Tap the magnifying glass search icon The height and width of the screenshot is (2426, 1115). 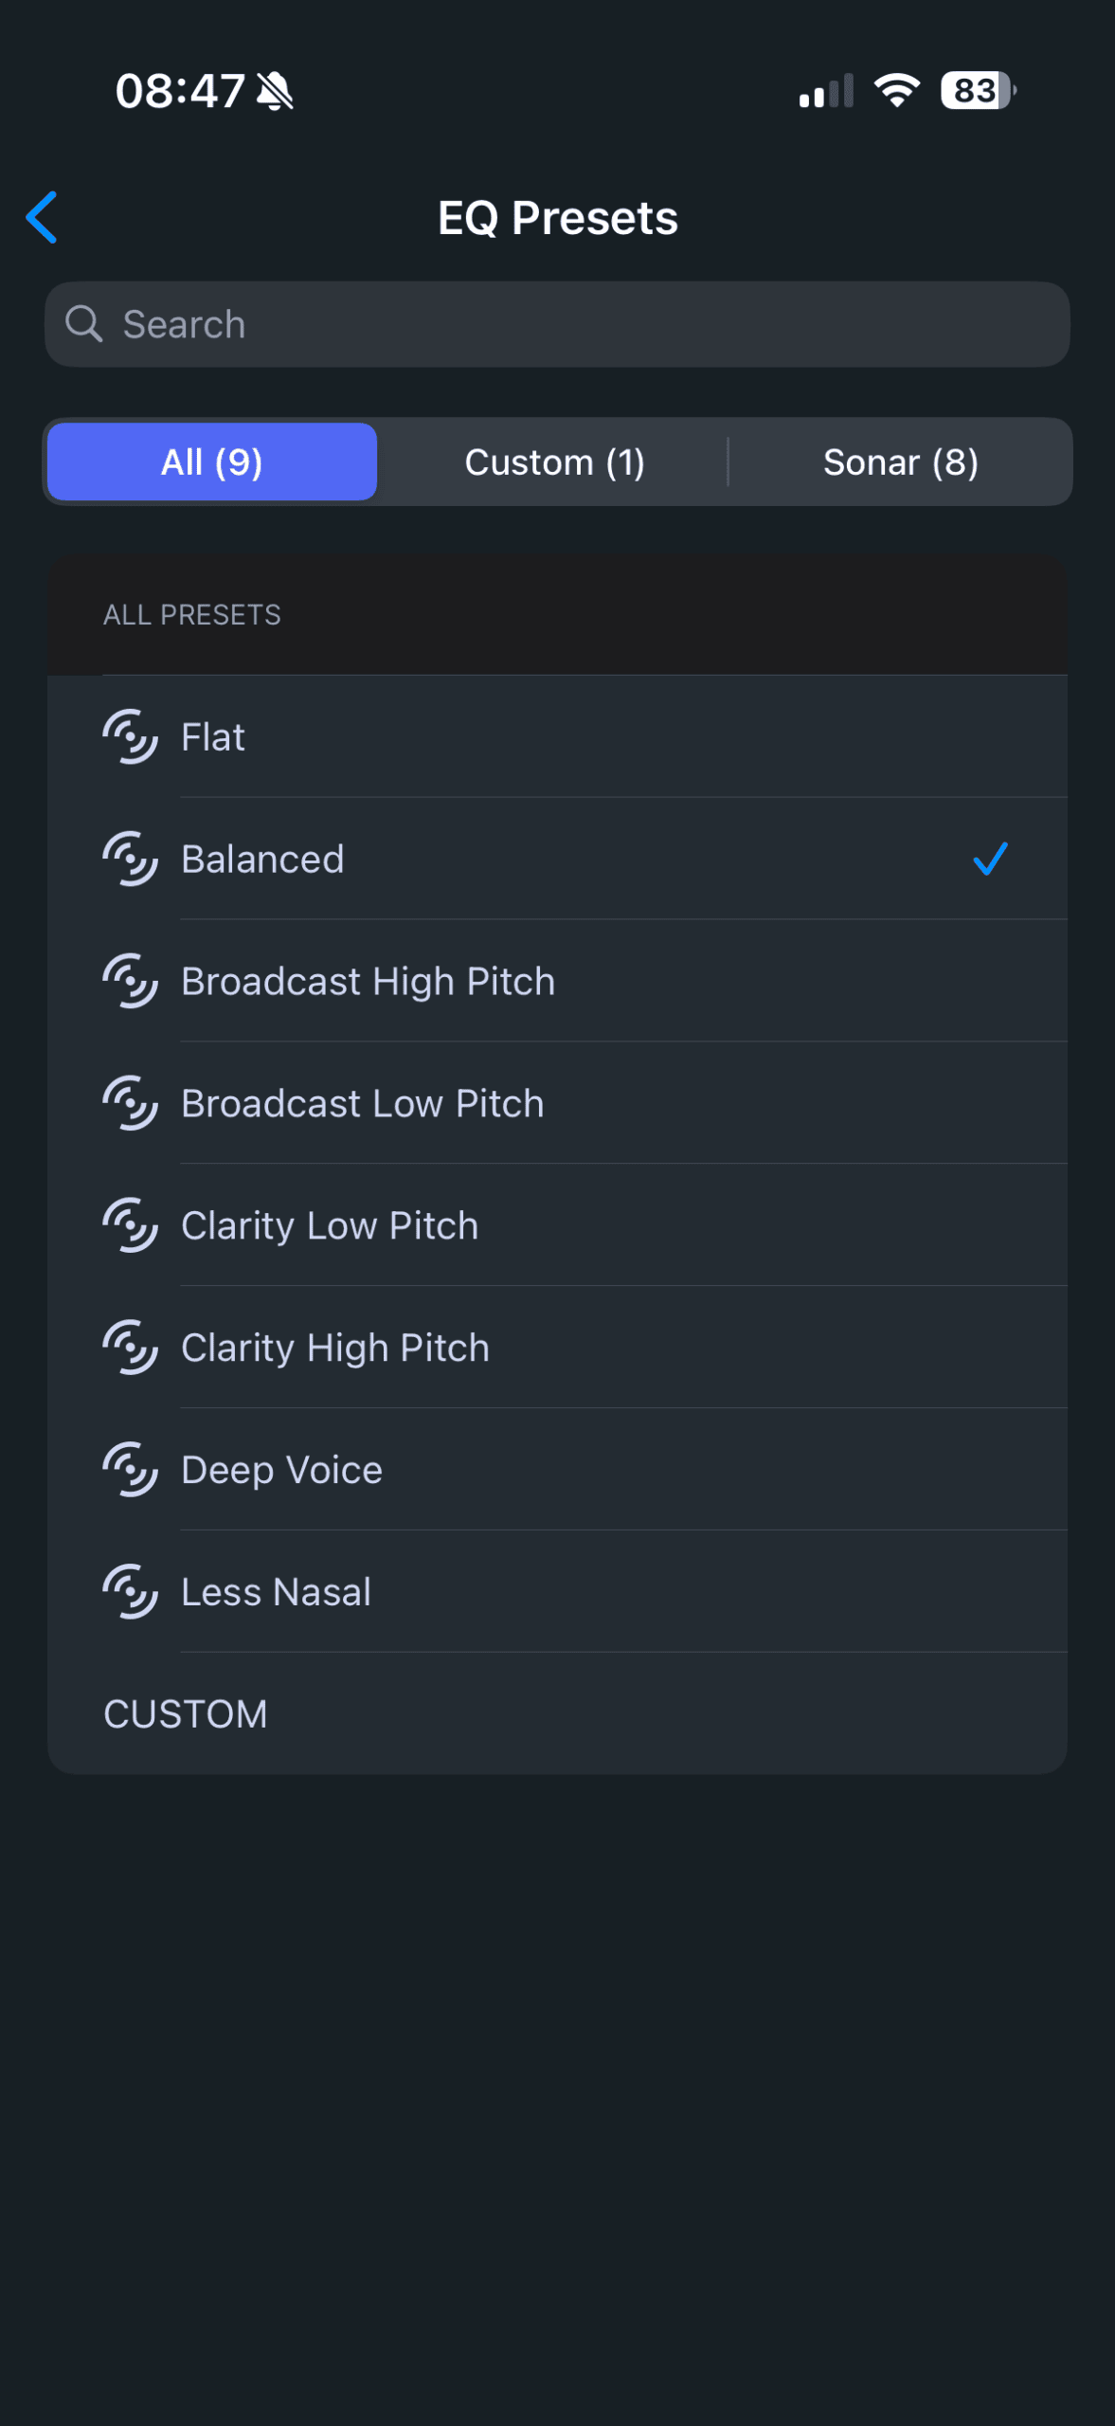point(83,324)
